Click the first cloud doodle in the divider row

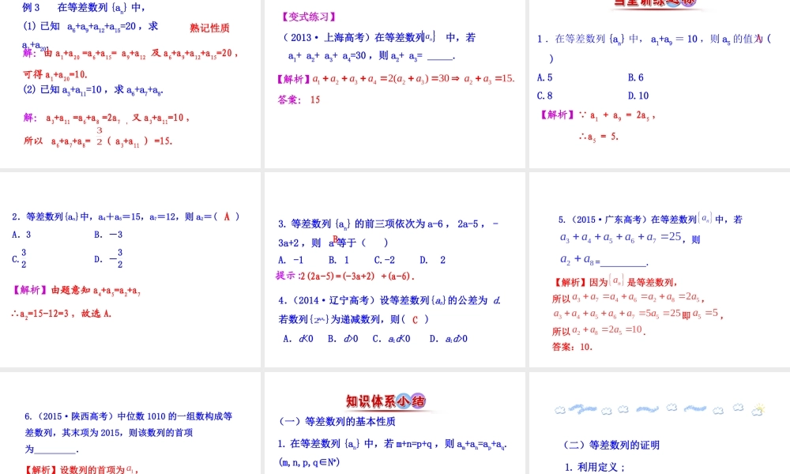(559, 408)
